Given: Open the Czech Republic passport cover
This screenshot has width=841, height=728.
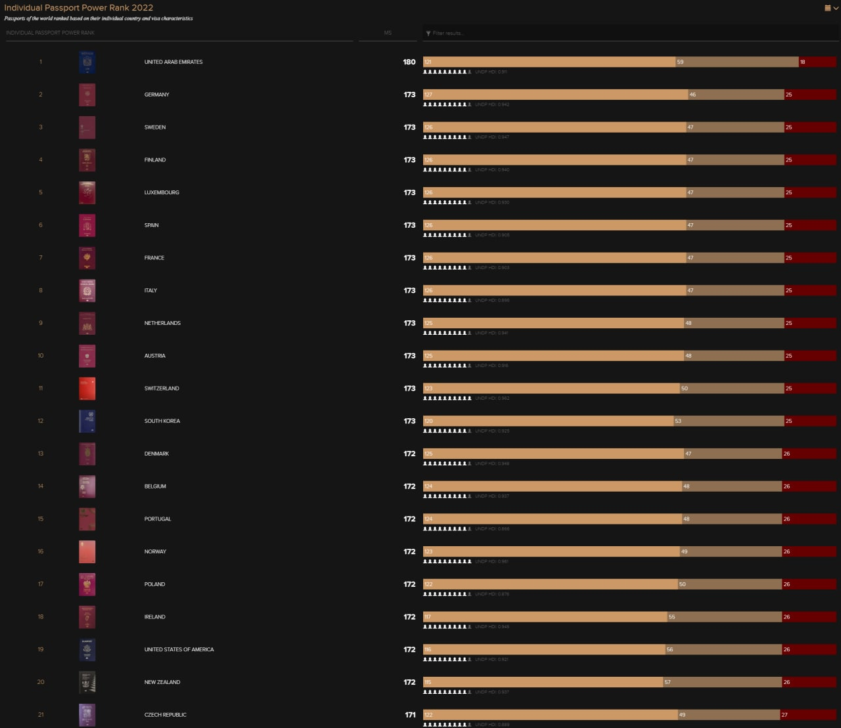Looking at the screenshot, I should pyautogui.click(x=87, y=715).
